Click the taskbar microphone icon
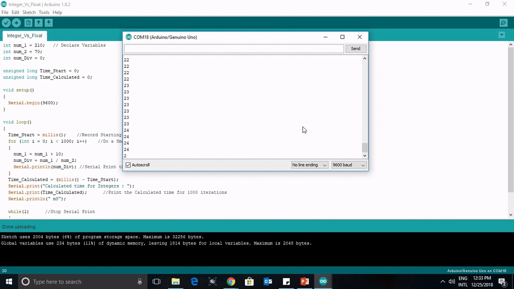 (x=140, y=282)
